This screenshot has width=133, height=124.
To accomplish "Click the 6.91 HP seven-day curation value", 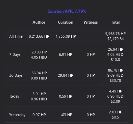I will click(x=65, y=54).
